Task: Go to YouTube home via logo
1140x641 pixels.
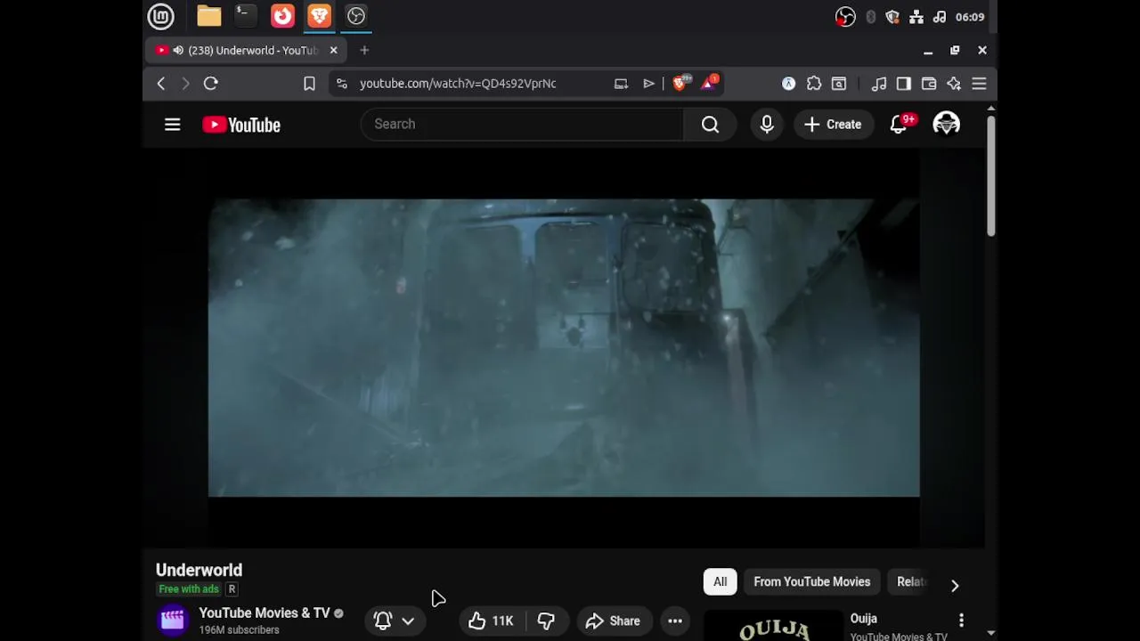Action: [x=241, y=125]
